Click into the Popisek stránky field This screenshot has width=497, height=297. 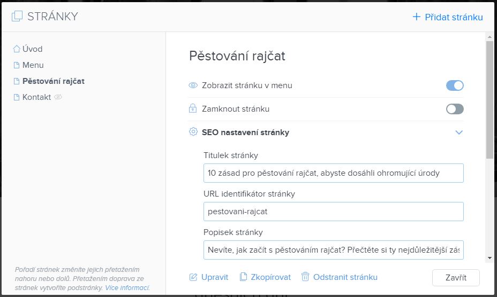(334, 250)
